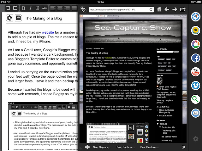Show more tabs with double chevron
This screenshot has height=151, width=202.
184,147
